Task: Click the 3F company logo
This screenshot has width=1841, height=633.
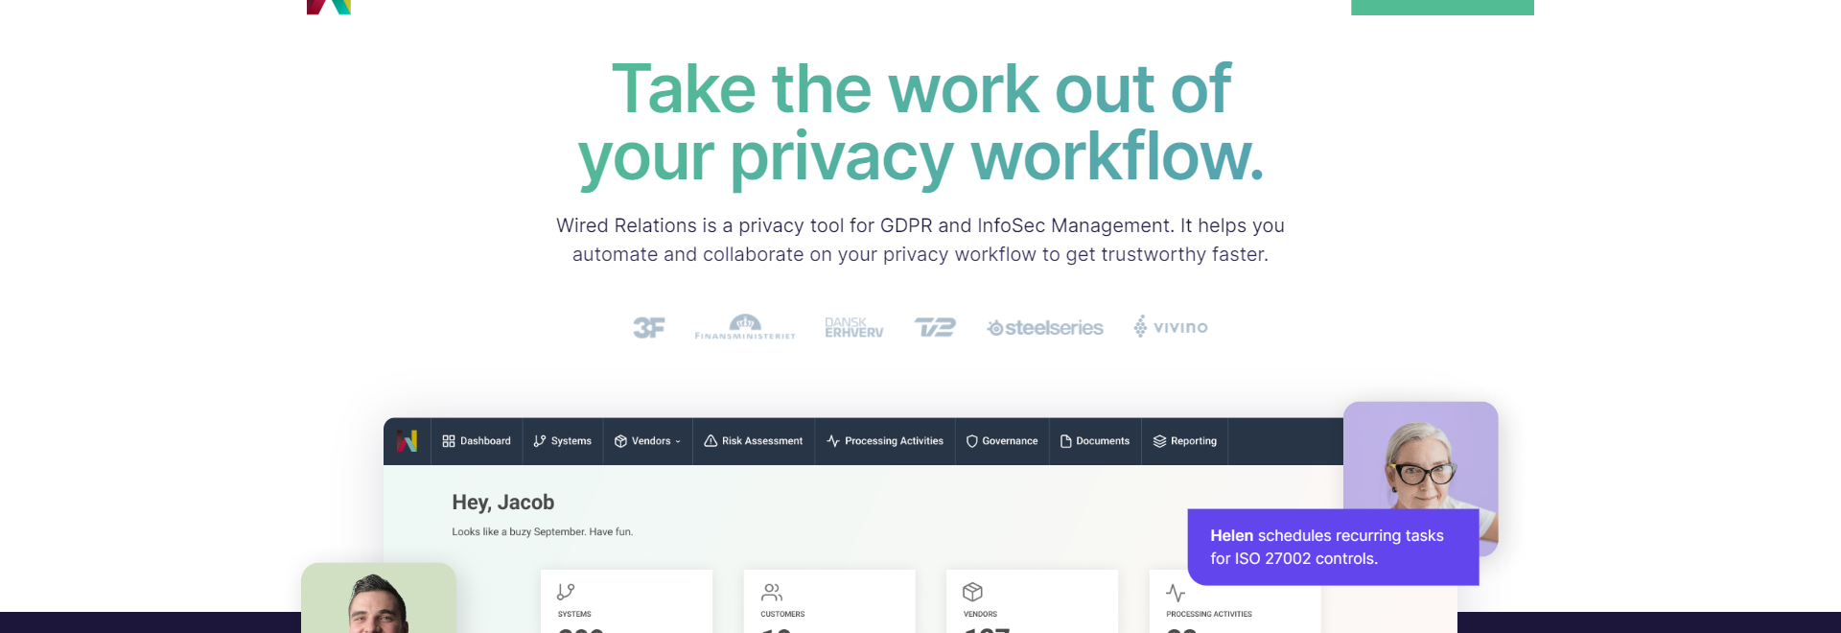Action: (649, 328)
